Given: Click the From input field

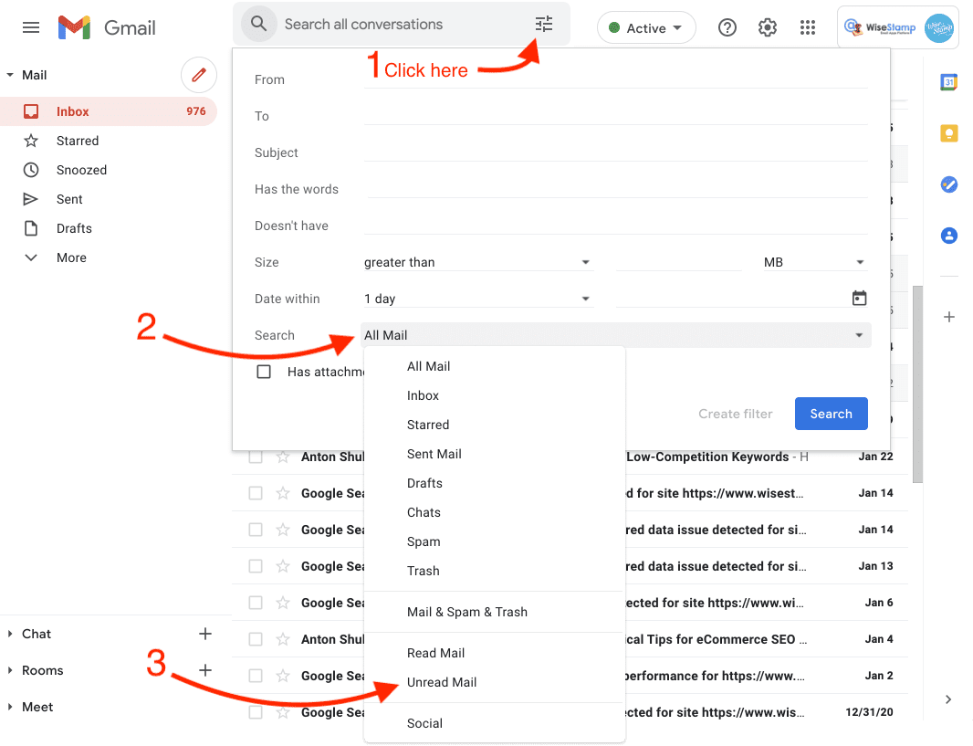Looking at the screenshot, I should [615, 79].
